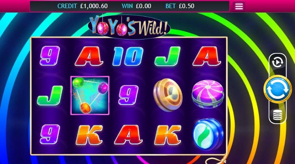295x164 pixels.
Task: Click the green J in top row
Action: pos(167,56)
